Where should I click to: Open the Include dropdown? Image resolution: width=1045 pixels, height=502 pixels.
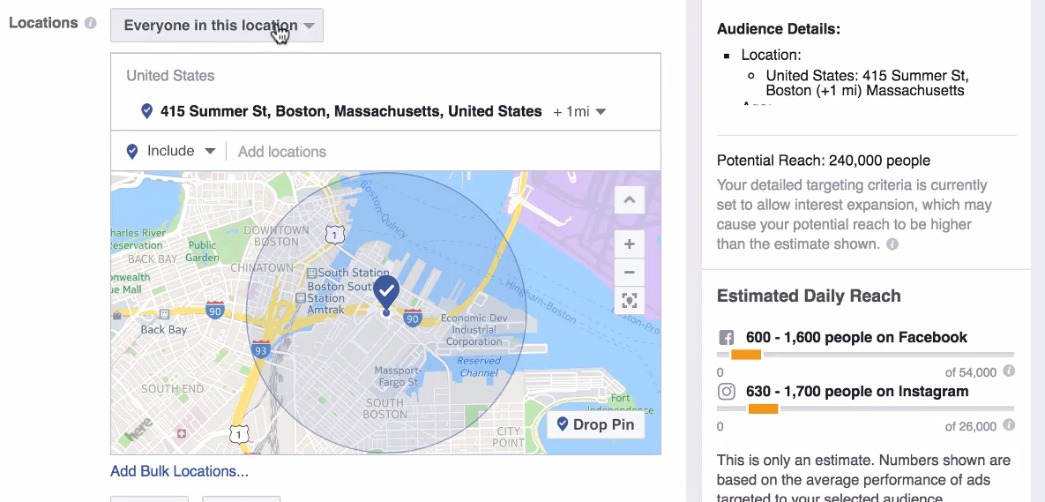point(171,152)
